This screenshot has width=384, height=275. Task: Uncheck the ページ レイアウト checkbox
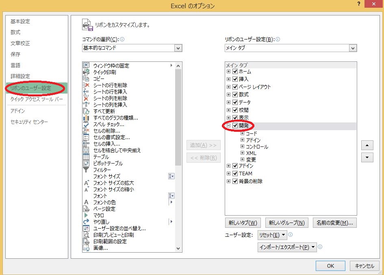235,87
